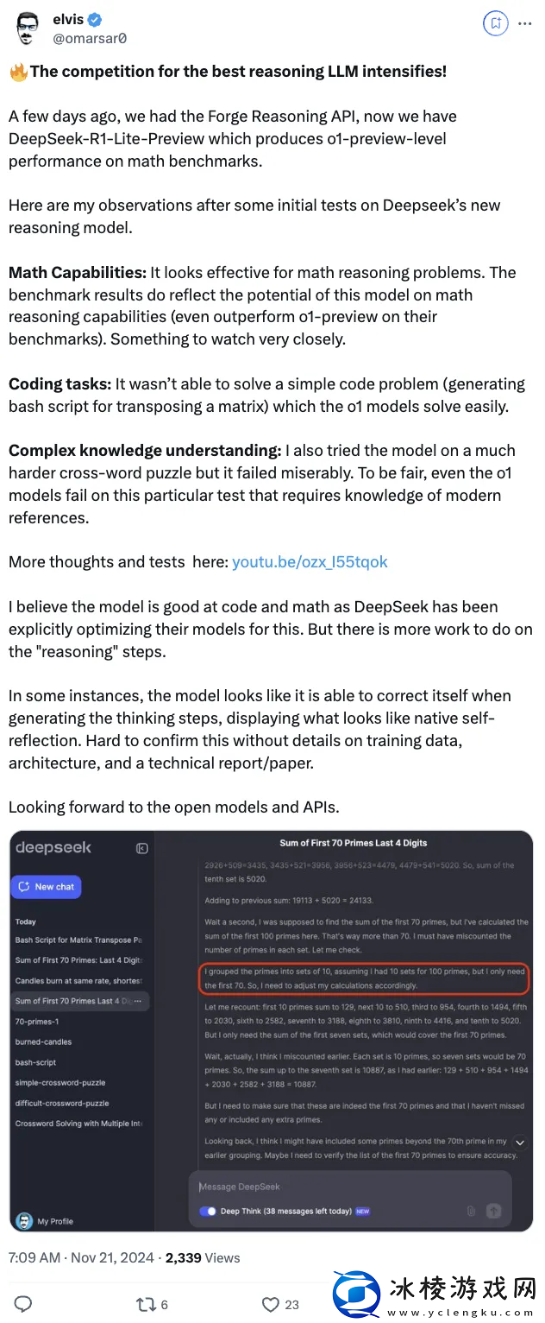Screen dimensions: 545x1323
Task: Click the Message DeepSeek input field
Action: click(x=241, y=1187)
